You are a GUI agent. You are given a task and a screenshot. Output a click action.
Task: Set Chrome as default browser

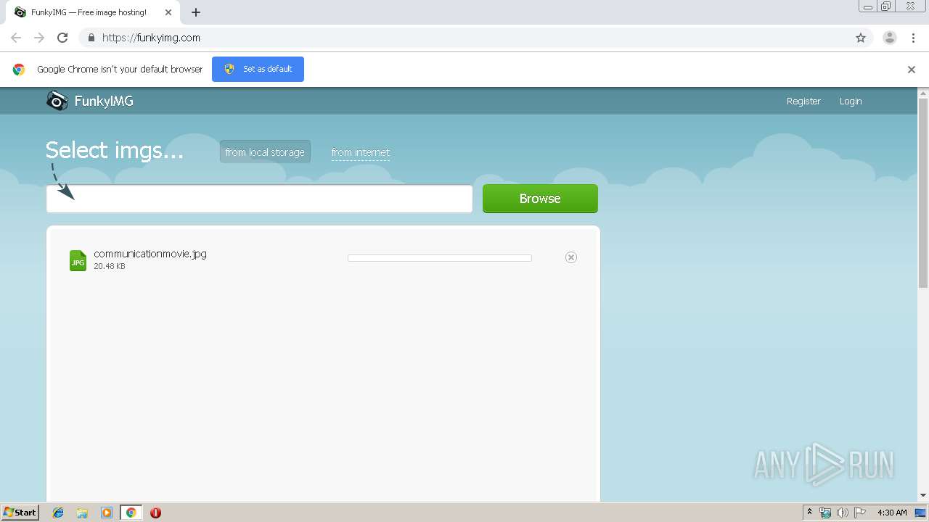[x=258, y=69]
